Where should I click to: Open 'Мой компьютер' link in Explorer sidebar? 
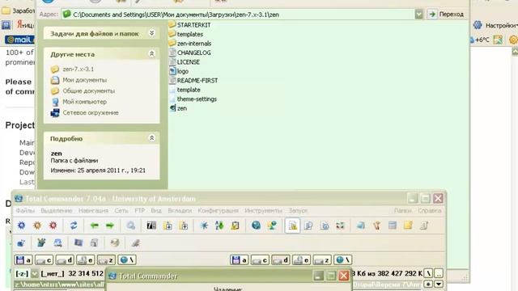pos(84,102)
